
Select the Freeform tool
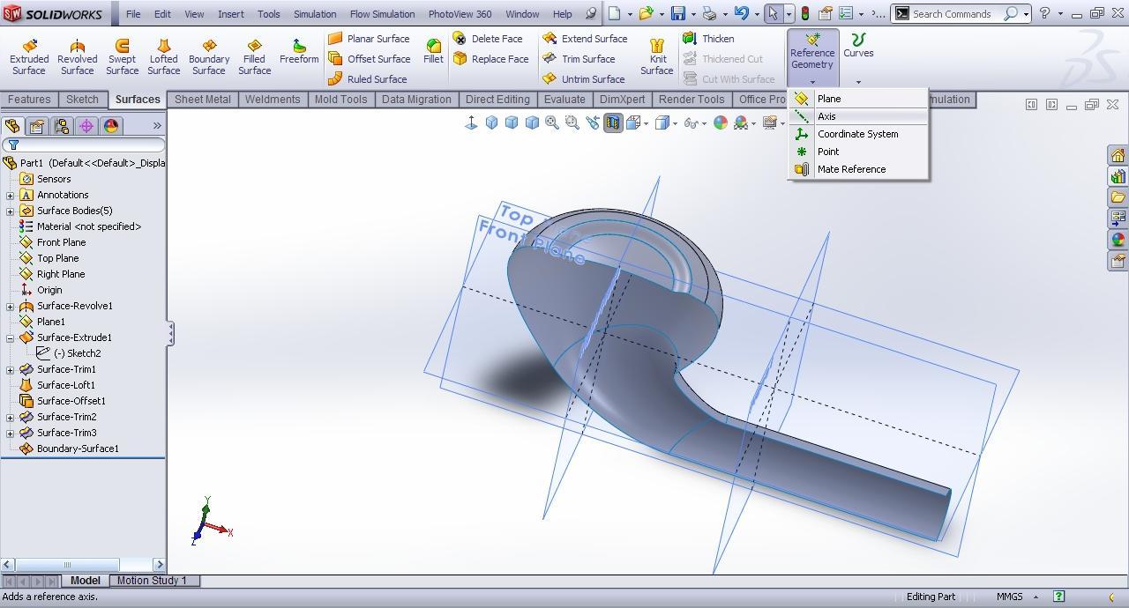[299, 52]
